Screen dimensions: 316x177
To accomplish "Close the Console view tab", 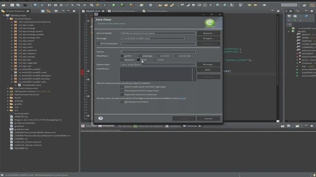I will pyautogui.click(x=199, y=126).
